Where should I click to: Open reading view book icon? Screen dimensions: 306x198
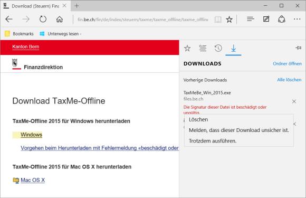tap(218, 20)
